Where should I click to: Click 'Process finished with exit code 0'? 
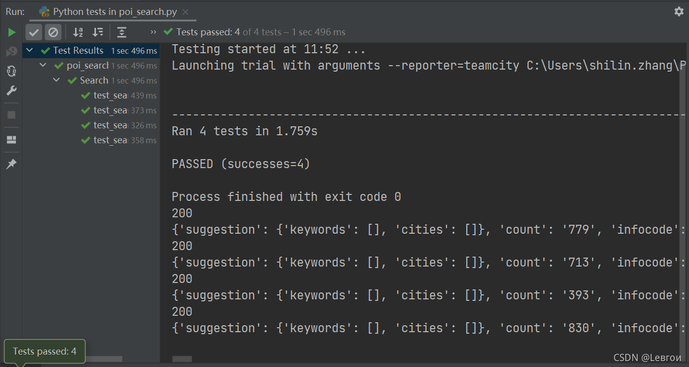click(286, 197)
